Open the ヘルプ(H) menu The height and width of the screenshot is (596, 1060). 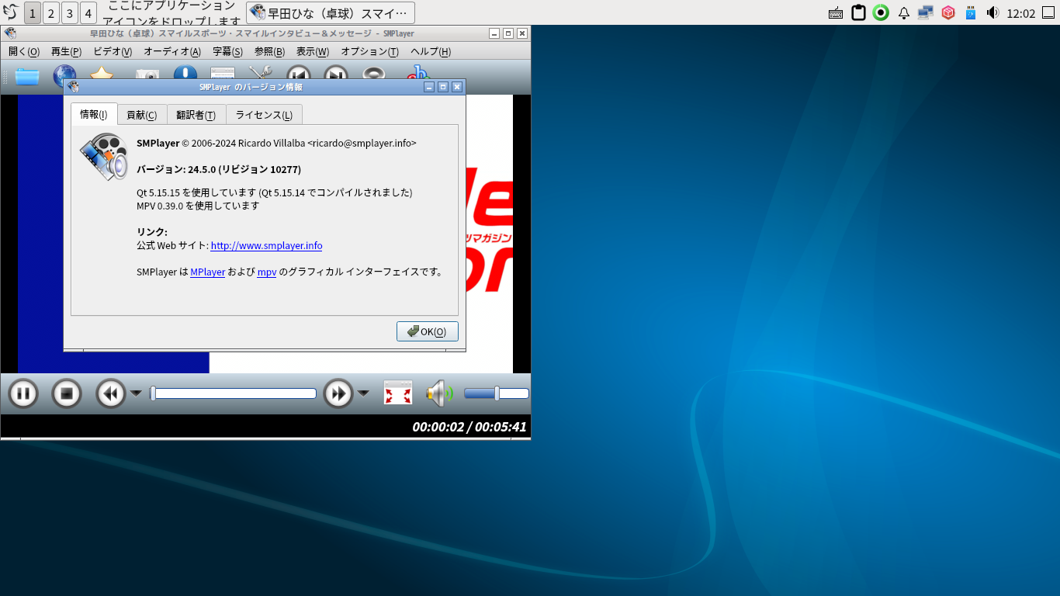point(431,51)
